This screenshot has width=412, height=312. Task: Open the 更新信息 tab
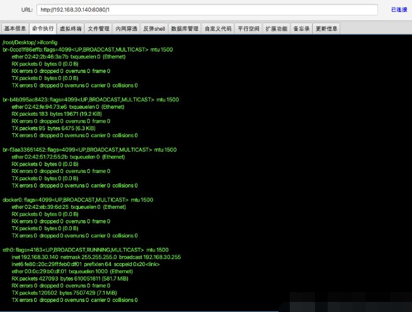tap(326, 28)
